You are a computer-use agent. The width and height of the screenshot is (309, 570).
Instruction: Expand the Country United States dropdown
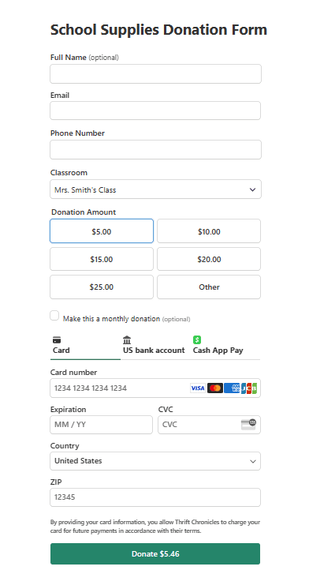click(x=155, y=461)
